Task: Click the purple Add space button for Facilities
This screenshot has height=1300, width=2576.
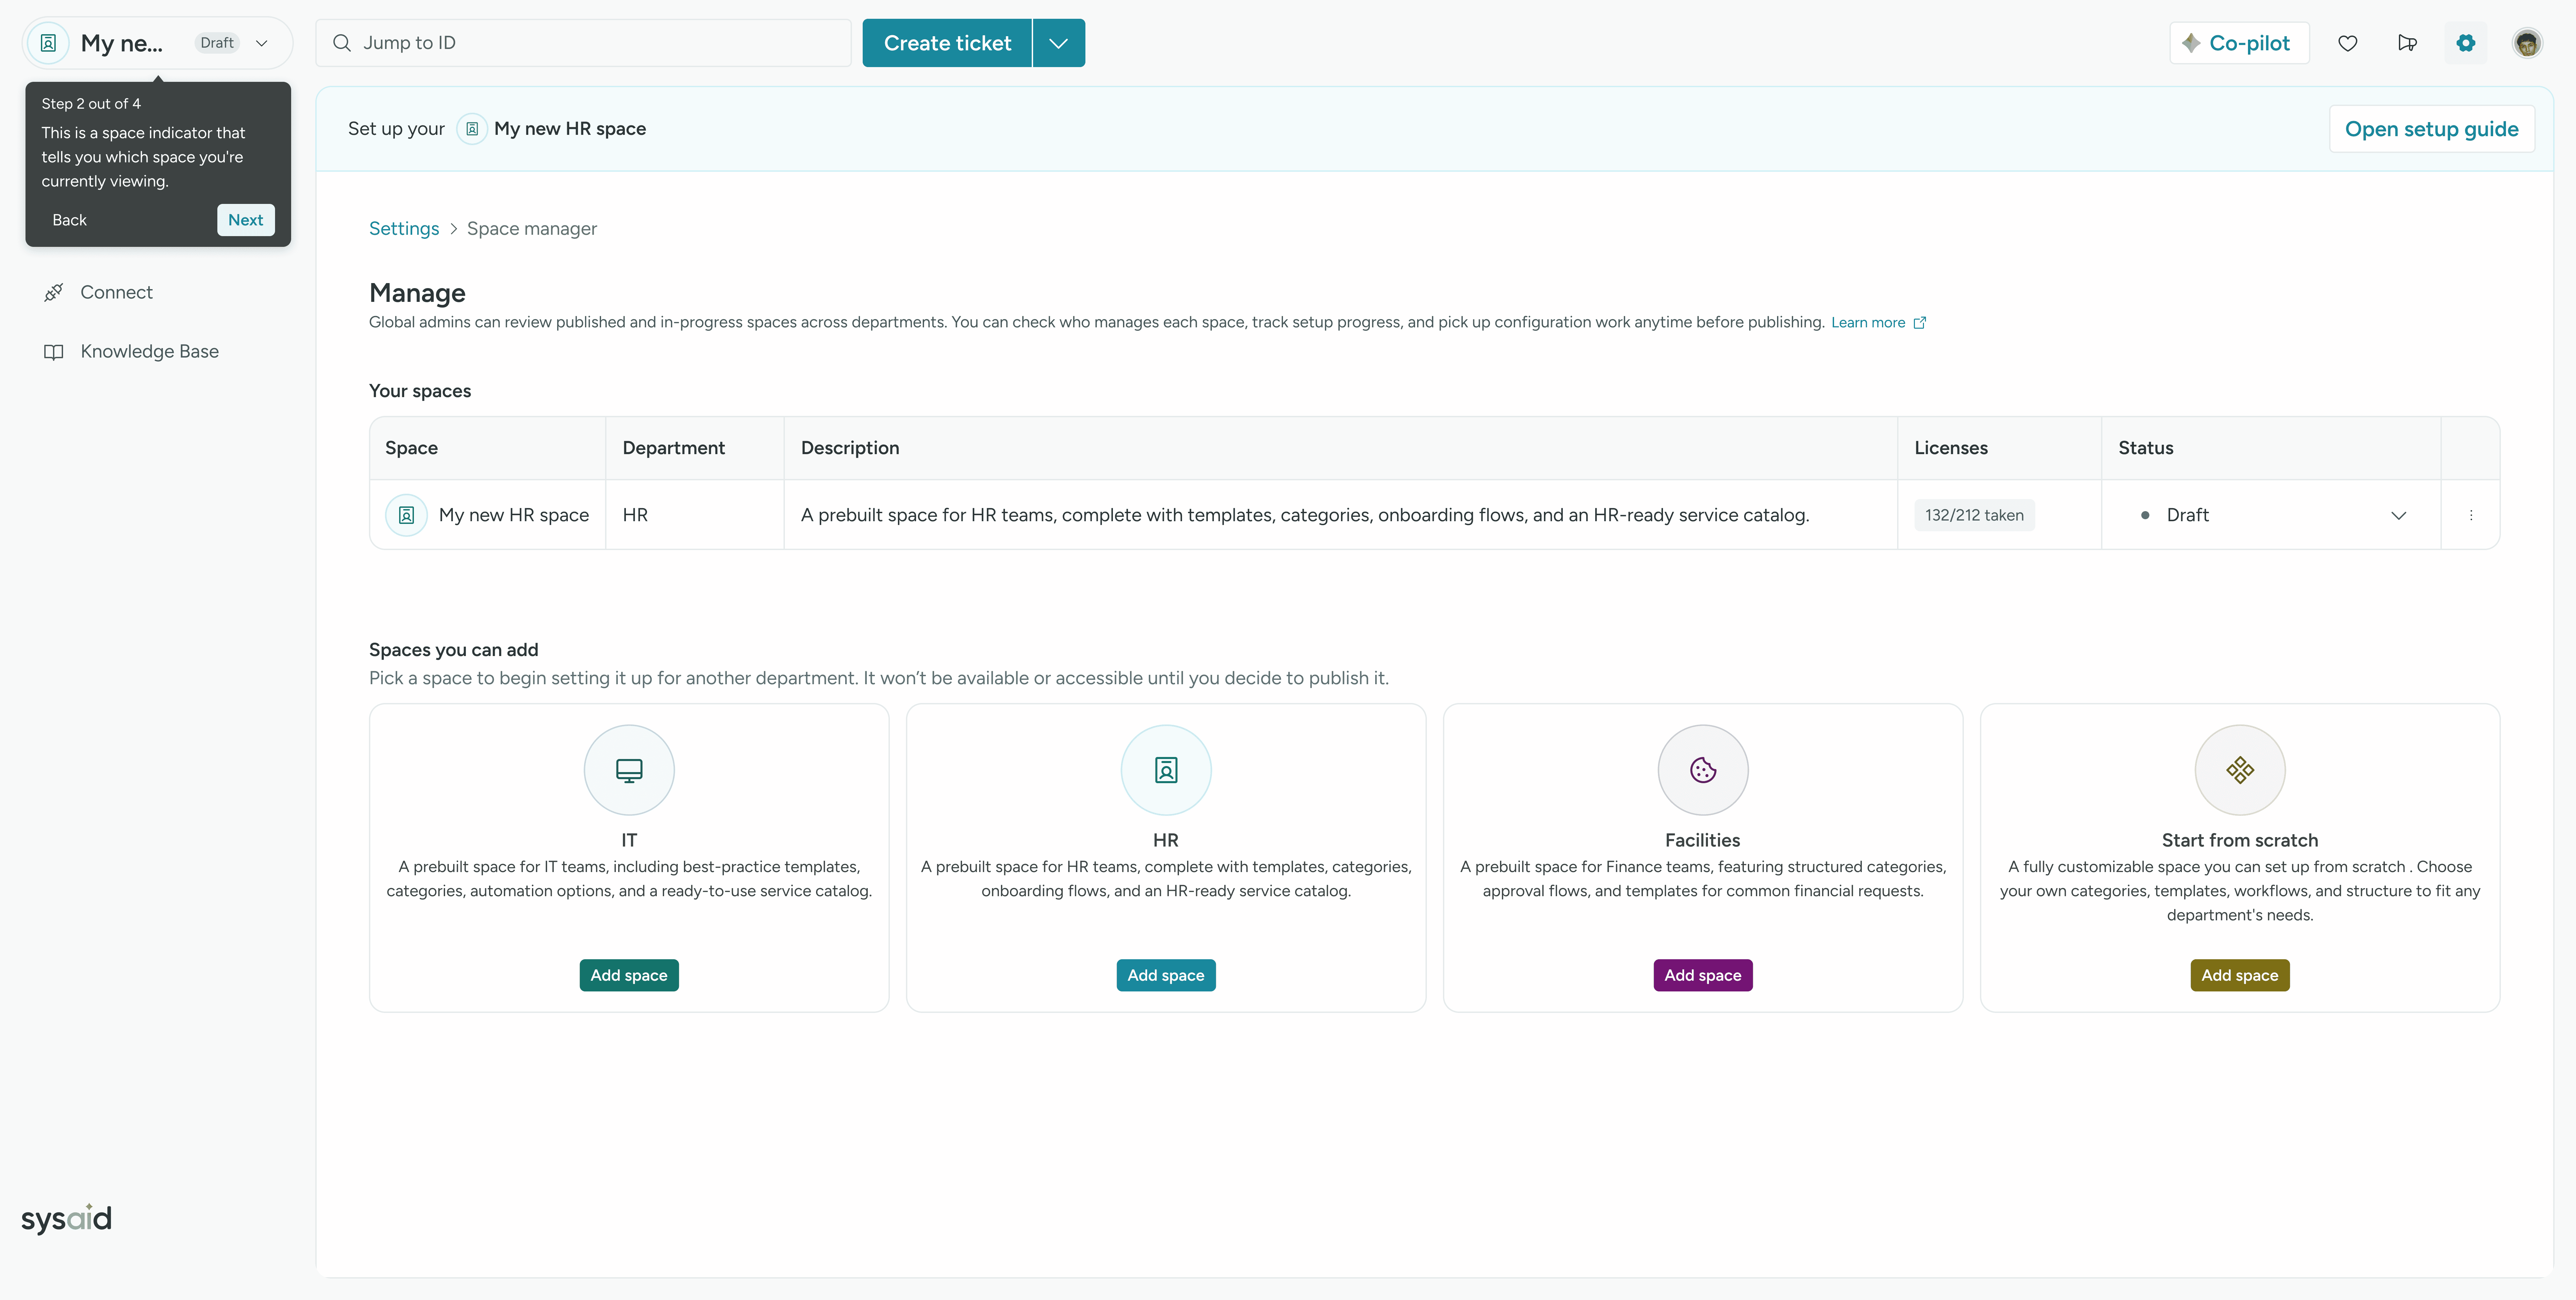Action: pyautogui.click(x=1702, y=975)
